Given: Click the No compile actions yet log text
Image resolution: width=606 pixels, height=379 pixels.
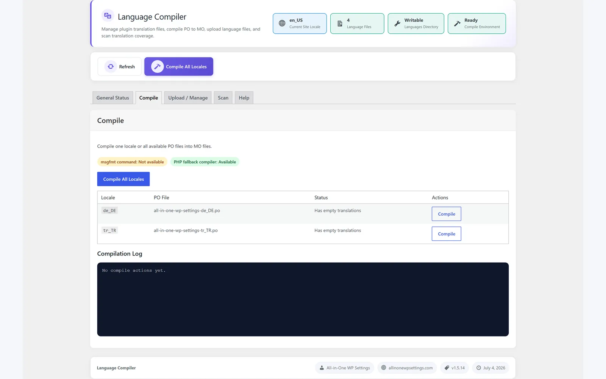Looking at the screenshot, I should pos(134,270).
